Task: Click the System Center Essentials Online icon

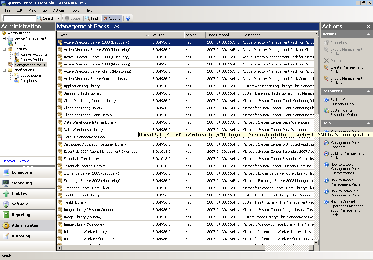Action: [x=326, y=111]
